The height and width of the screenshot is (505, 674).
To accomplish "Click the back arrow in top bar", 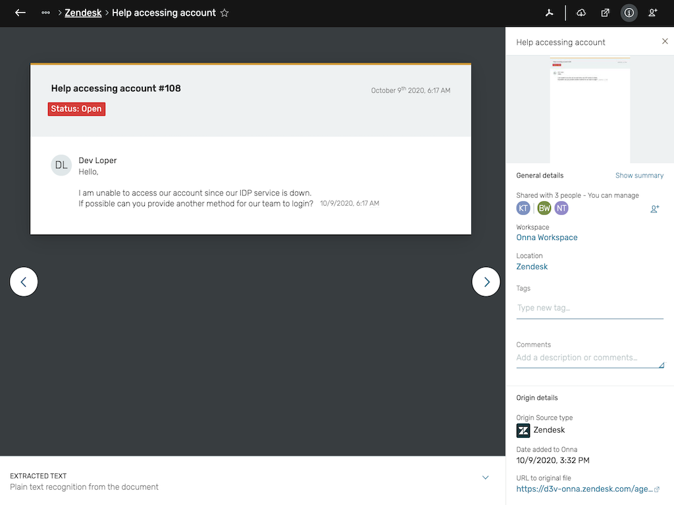I will click(x=20, y=12).
